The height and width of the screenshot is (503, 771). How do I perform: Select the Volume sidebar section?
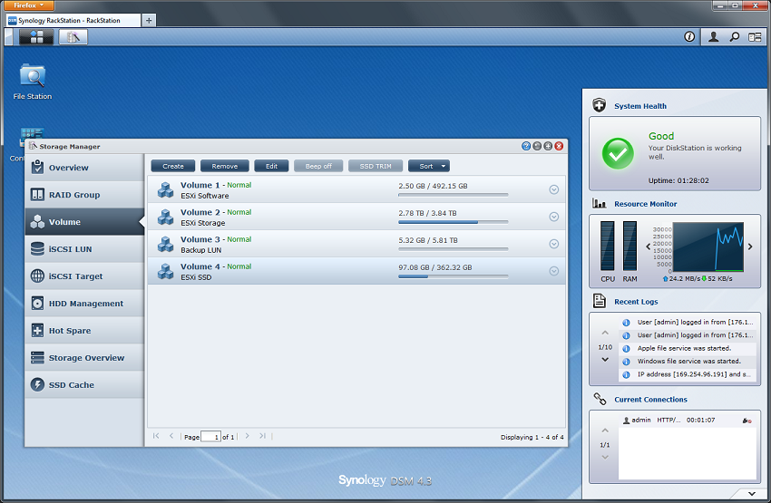[84, 221]
